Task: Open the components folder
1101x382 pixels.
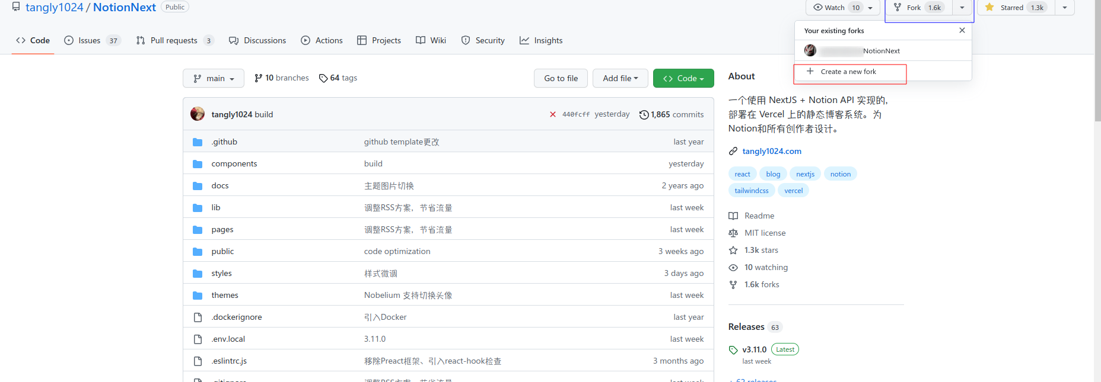Action: (234, 163)
